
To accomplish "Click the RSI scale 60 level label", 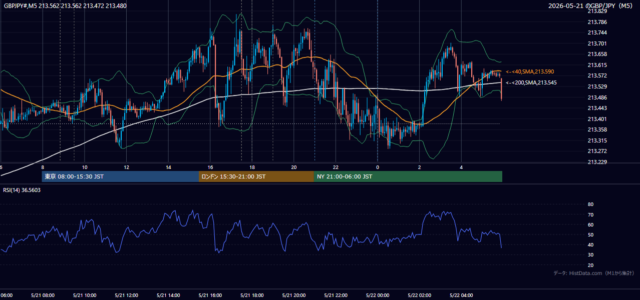I will coord(590,224).
